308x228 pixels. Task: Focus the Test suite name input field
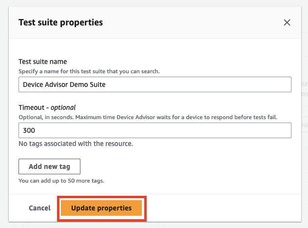point(154,84)
